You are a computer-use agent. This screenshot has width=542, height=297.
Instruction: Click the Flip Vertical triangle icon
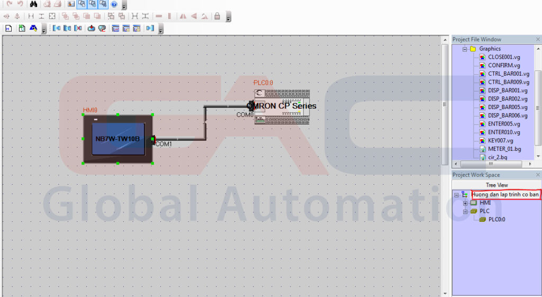tap(194, 16)
